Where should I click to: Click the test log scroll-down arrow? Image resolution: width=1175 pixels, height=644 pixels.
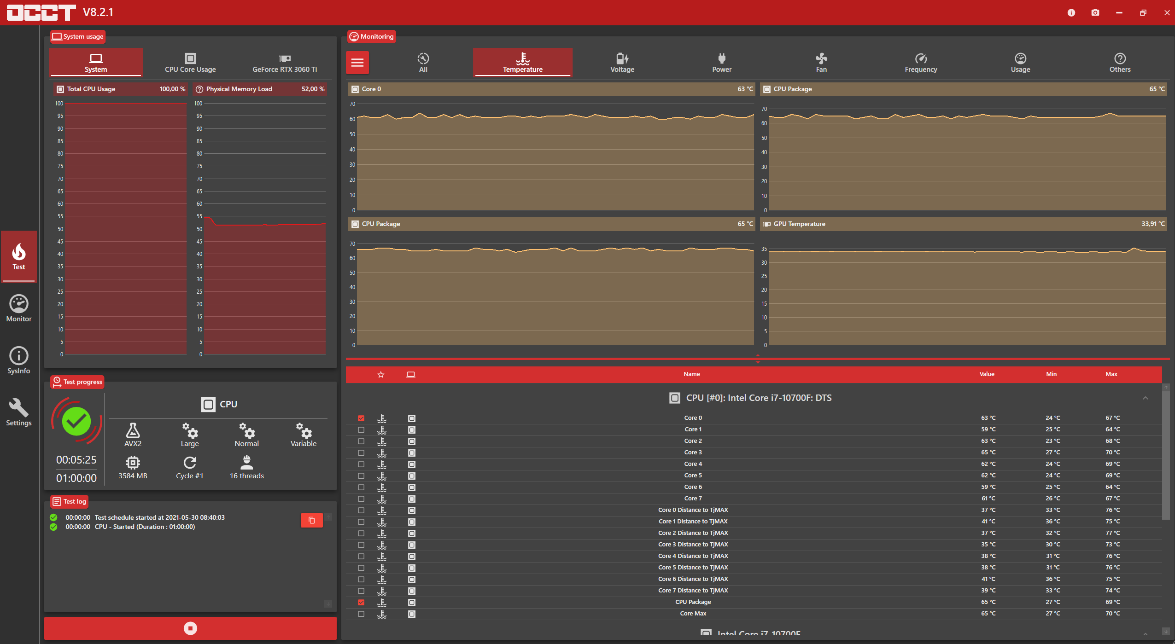[x=328, y=603]
